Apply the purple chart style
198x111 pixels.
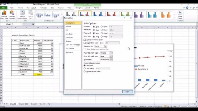139,15
